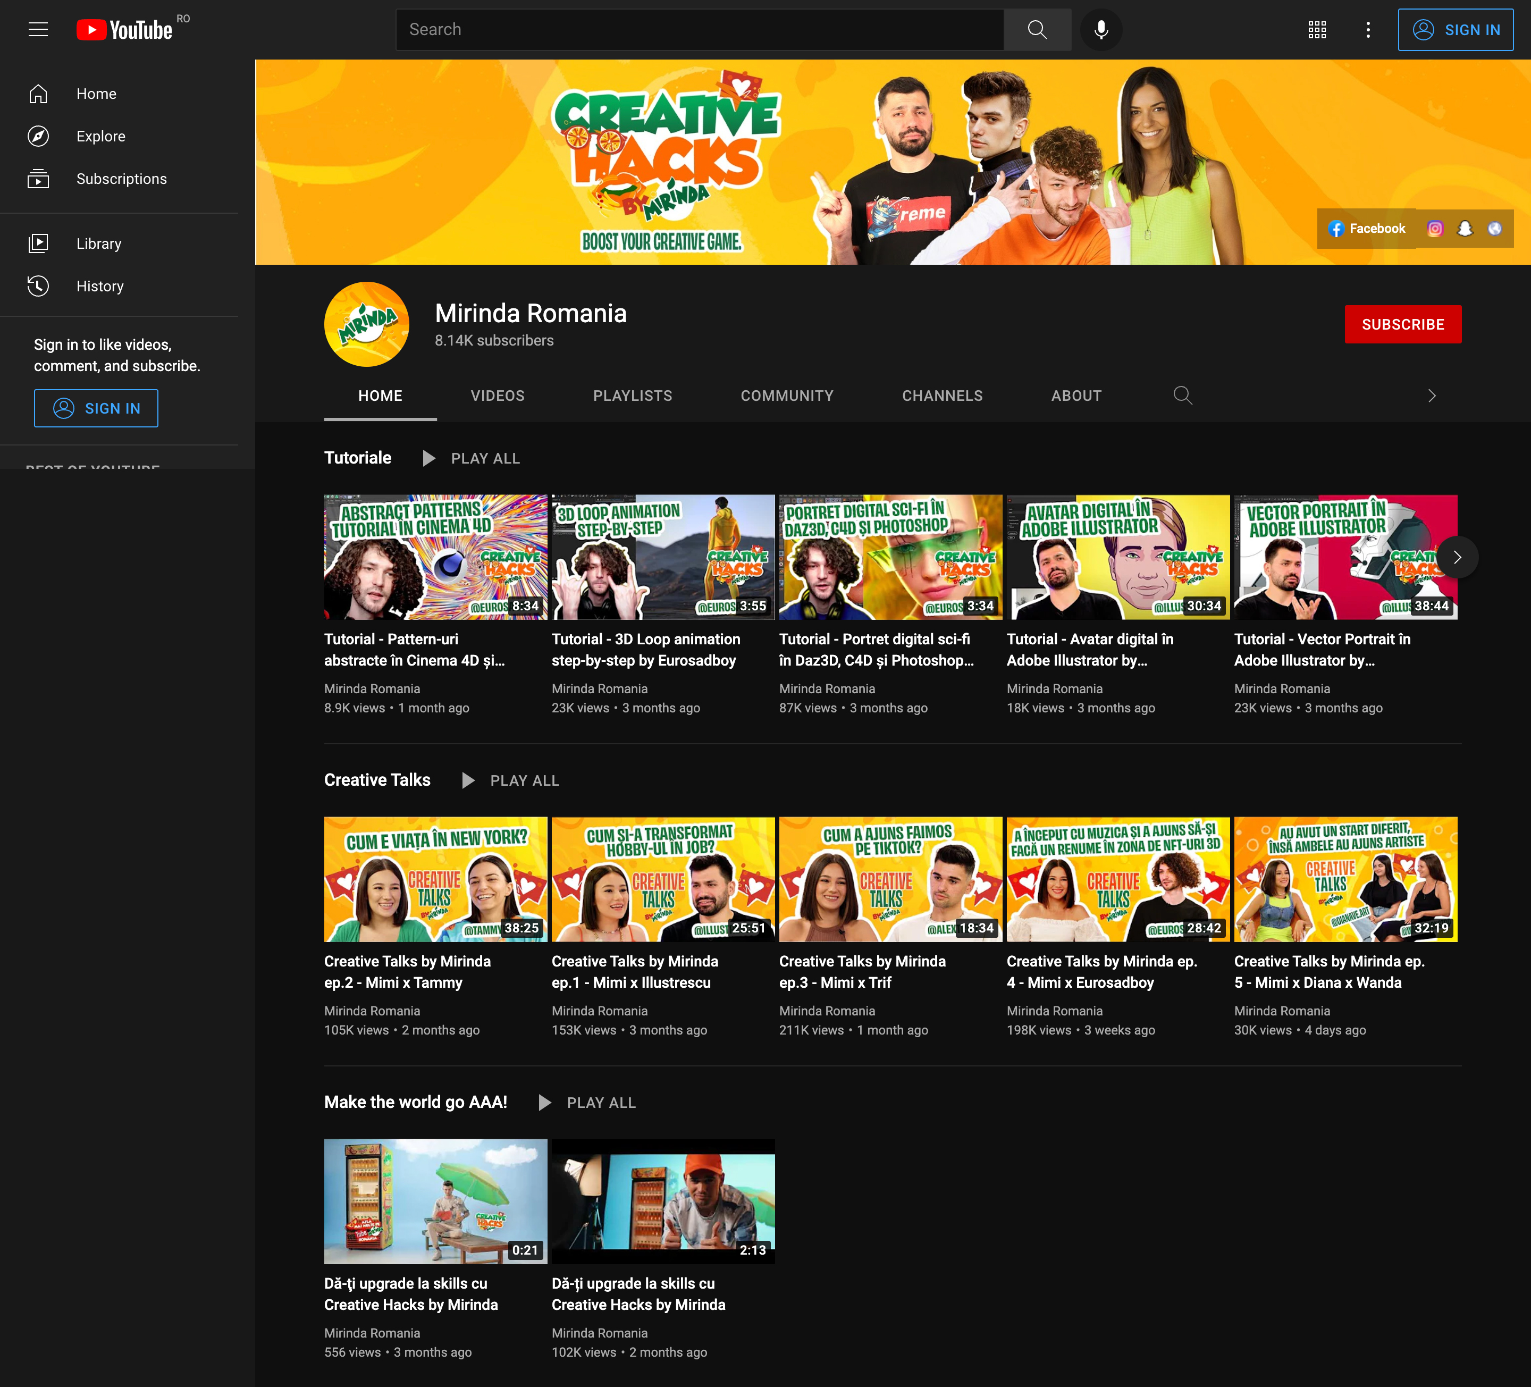Open Avatar Digital Illustrator thumbnail
1531x1387 pixels.
(1118, 557)
